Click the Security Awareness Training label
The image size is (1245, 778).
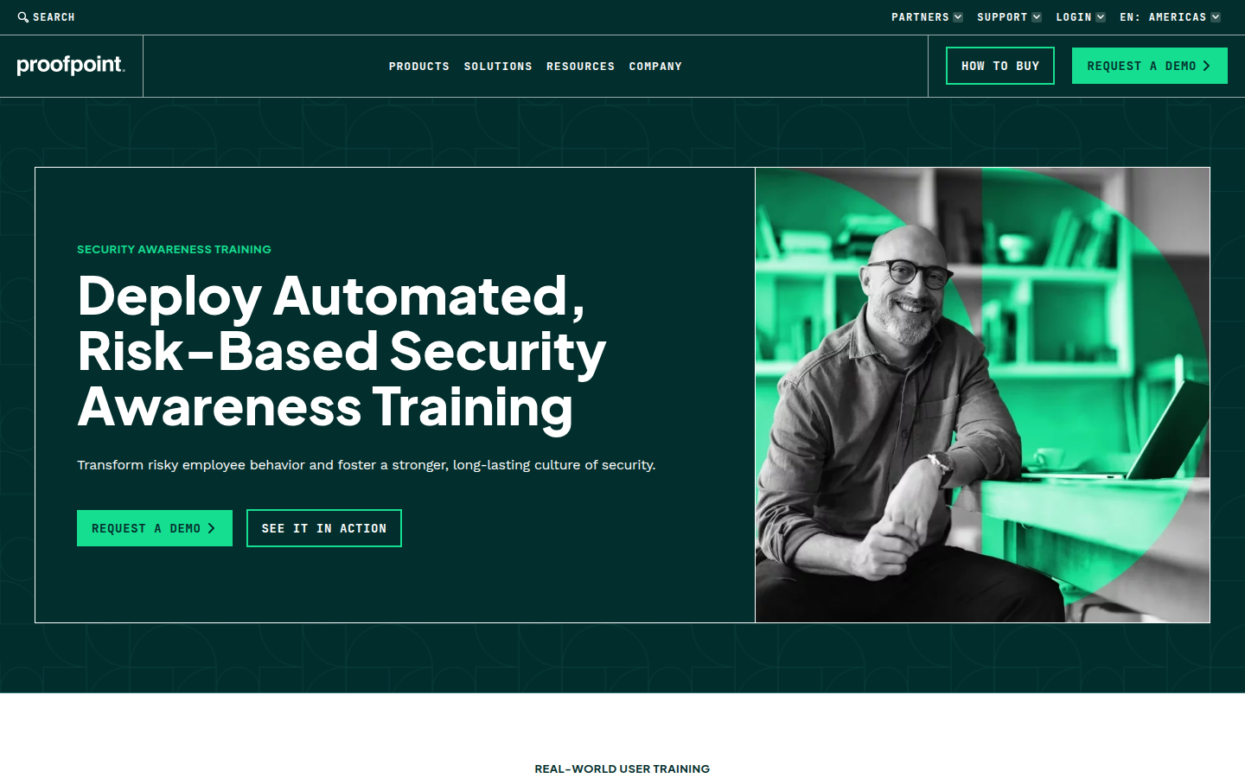174,249
